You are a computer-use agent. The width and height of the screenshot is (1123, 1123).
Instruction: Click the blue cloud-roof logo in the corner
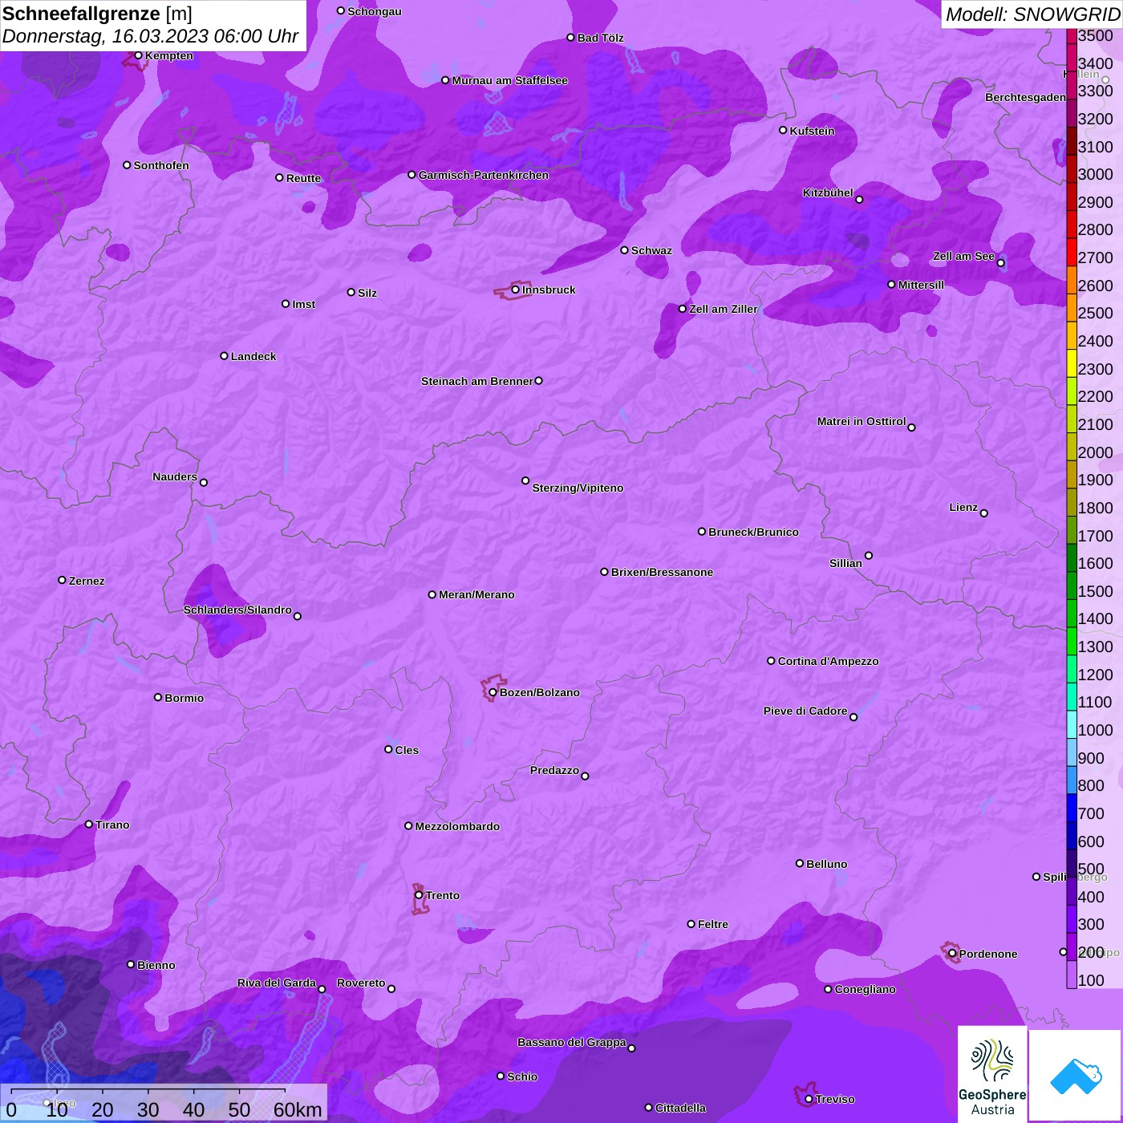(x=1075, y=1076)
